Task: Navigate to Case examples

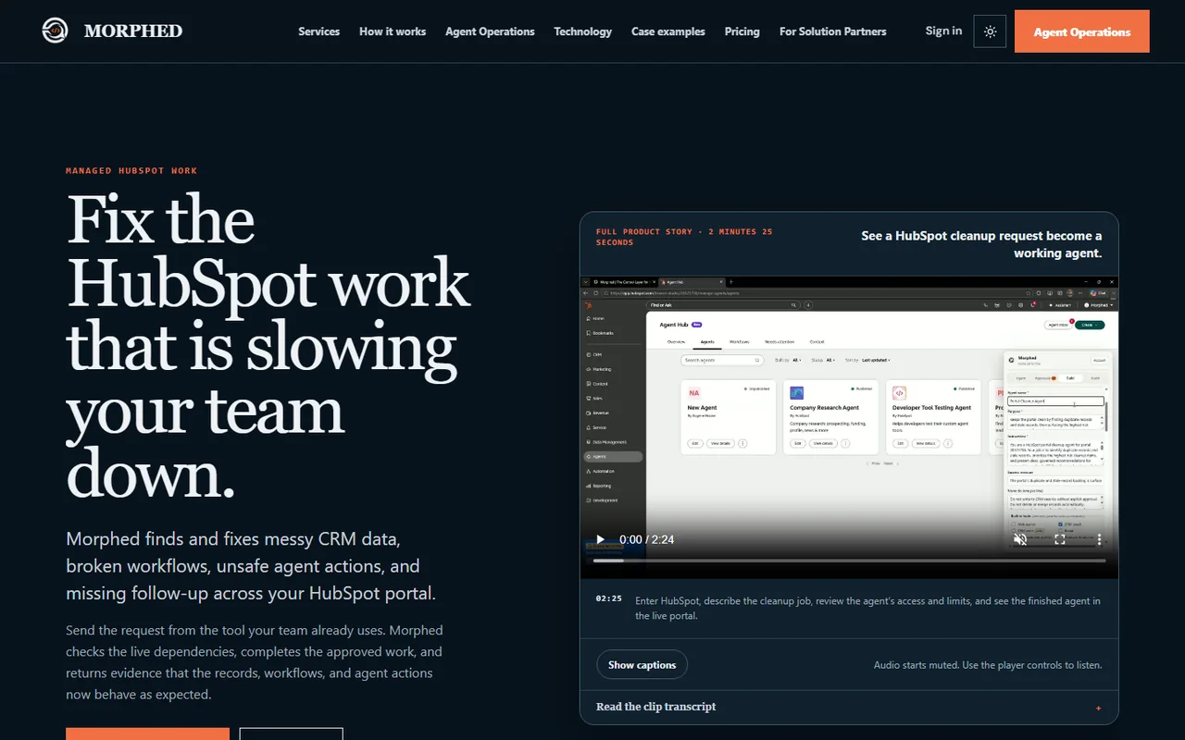Action: [668, 31]
